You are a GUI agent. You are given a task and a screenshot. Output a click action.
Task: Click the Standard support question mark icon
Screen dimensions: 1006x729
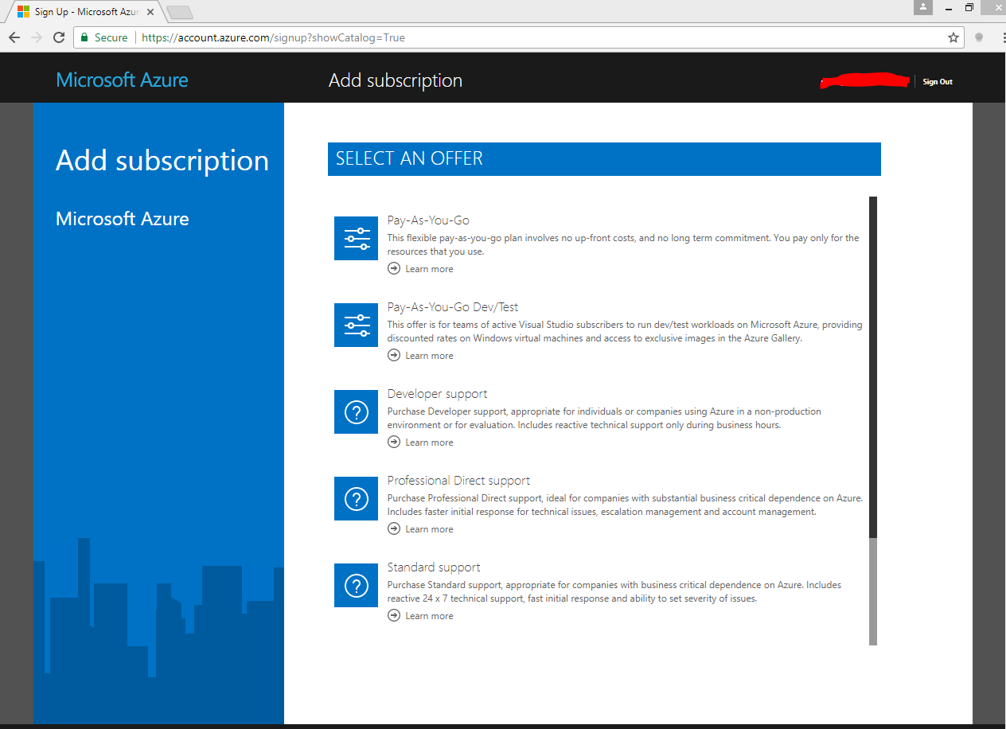[x=356, y=585]
